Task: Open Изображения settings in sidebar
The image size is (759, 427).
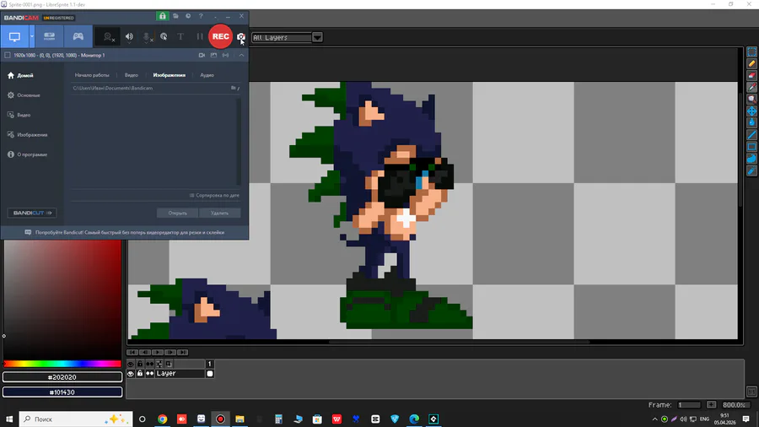Action: coord(28,135)
